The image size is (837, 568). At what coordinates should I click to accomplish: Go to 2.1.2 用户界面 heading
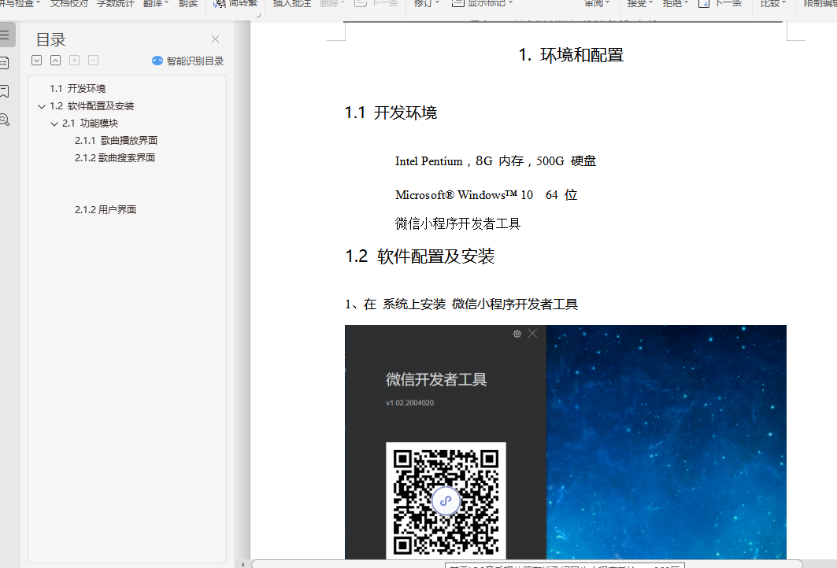(106, 209)
